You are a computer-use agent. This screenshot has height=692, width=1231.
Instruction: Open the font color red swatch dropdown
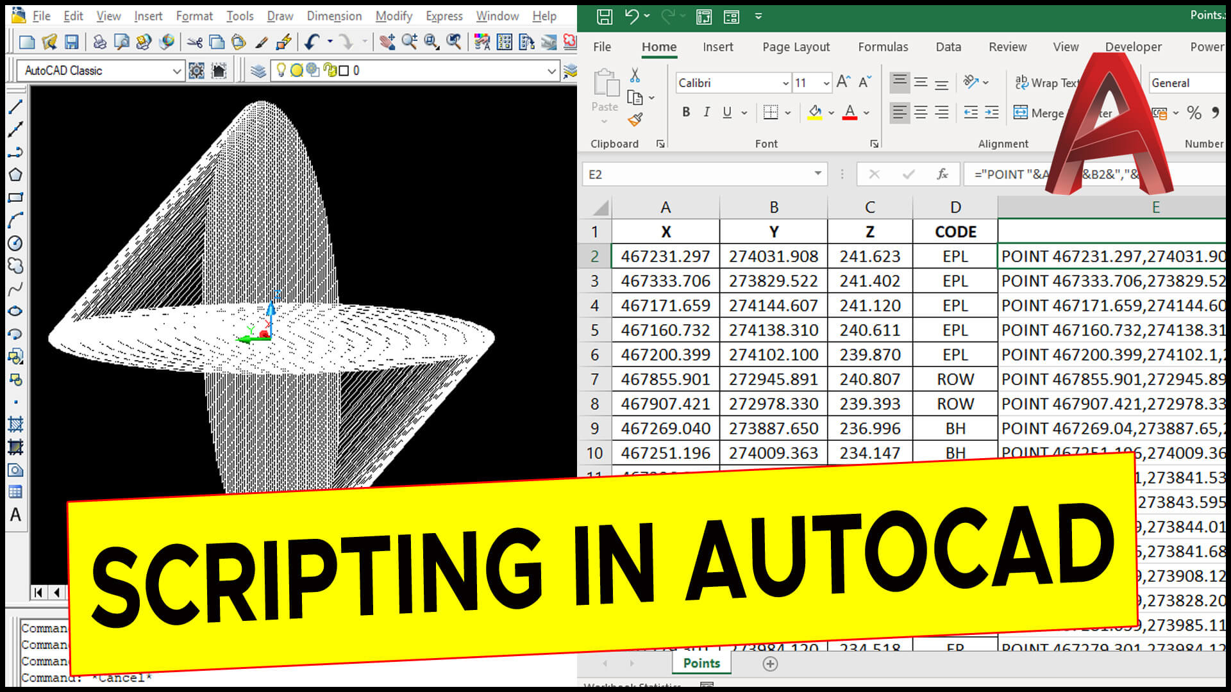866,113
